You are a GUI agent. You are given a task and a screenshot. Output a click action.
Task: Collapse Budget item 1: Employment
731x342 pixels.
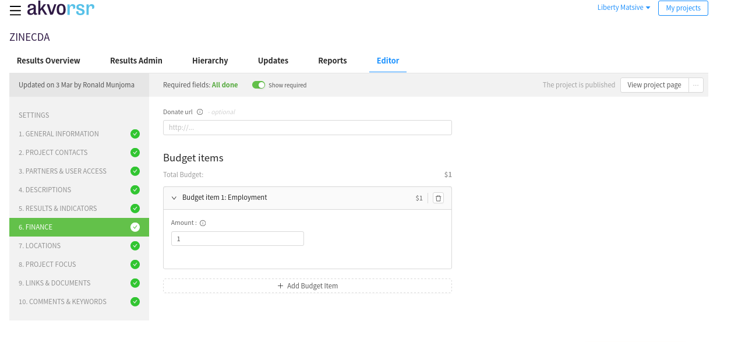pyautogui.click(x=174, y=198)
